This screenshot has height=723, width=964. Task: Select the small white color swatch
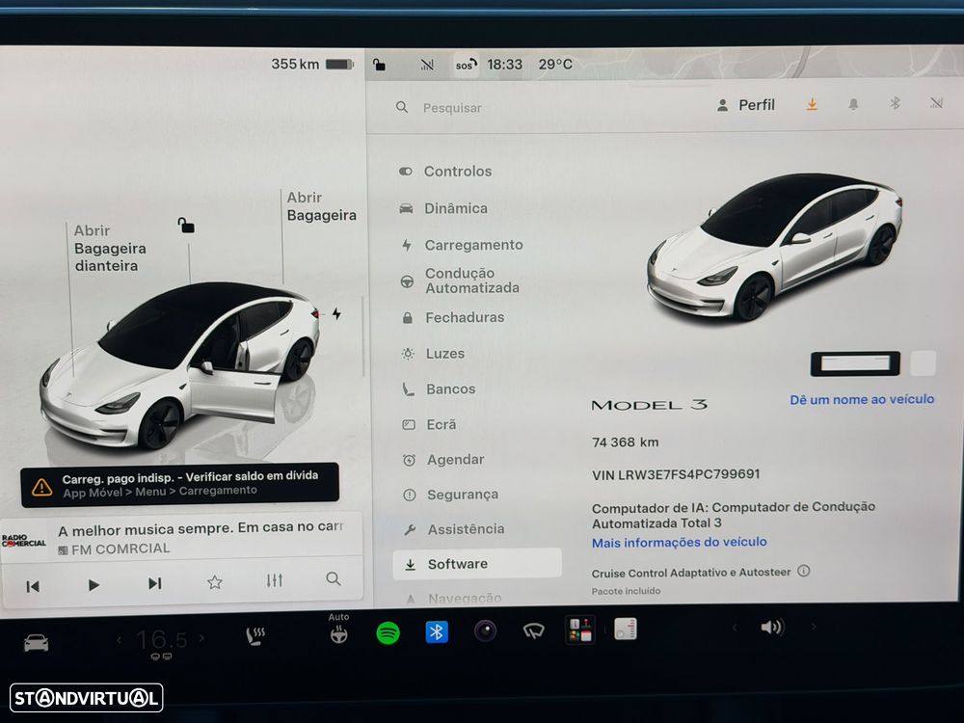click(x=923, y=363)
